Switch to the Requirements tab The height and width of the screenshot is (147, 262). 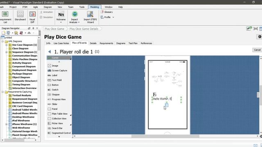[106, 43]
